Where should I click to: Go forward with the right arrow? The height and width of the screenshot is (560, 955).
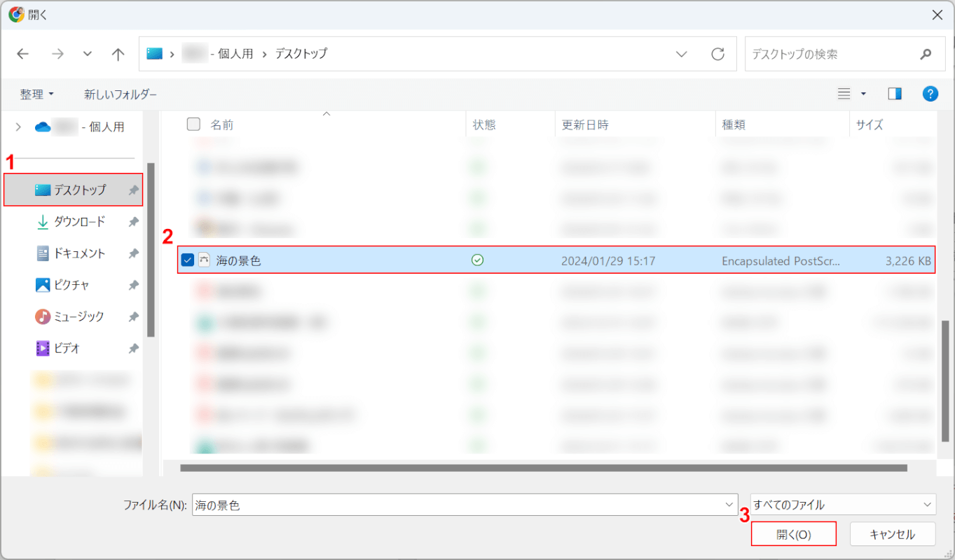(x=57, y=54)
